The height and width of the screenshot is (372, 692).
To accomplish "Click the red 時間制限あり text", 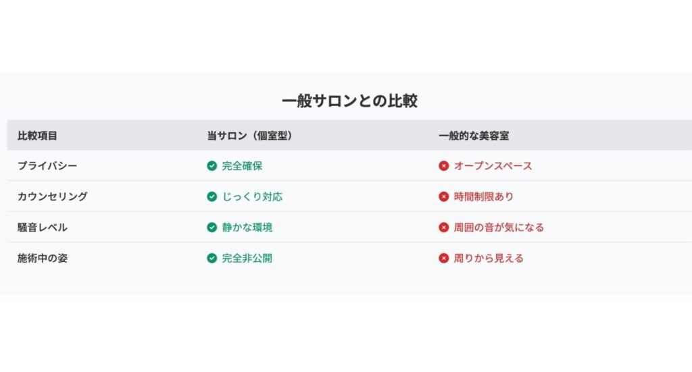I will point(484,196).
